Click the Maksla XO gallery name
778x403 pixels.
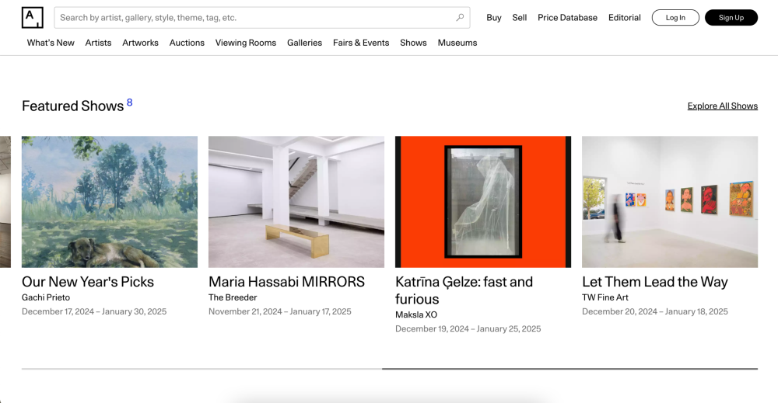click(416, 314)
